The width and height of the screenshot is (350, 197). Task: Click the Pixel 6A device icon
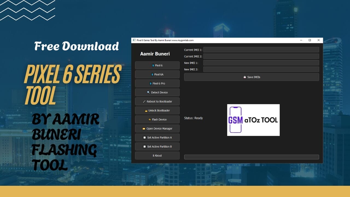tap(152, 74)
